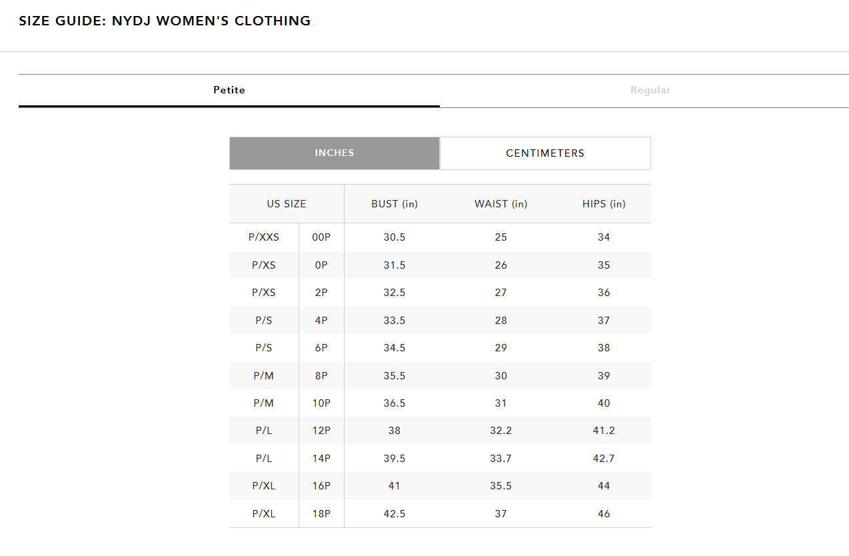Open the Regular sizes tab
This screenshot has height=556, width=849.
pyautogui.click(x=650, y=90)
